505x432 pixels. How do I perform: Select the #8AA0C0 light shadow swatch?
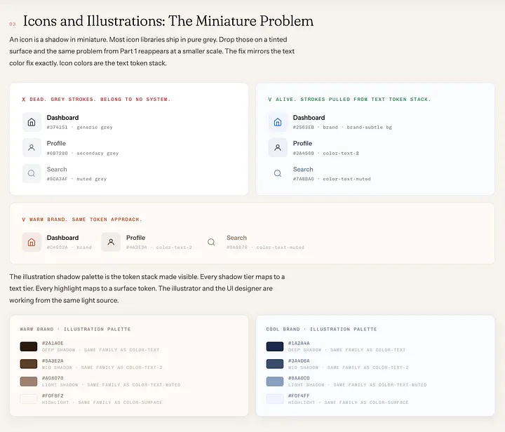(275, 382)
